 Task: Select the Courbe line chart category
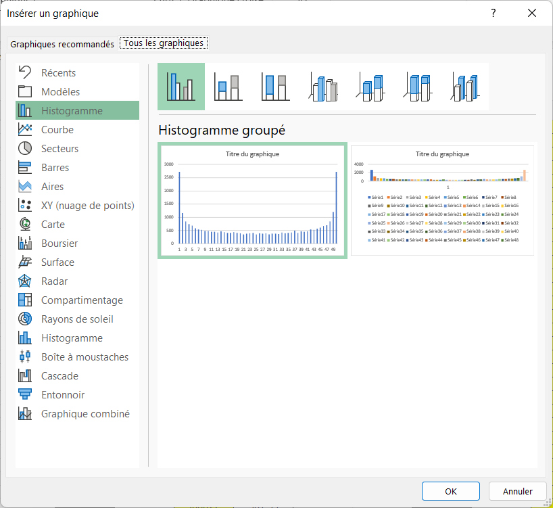click(77, 129)
